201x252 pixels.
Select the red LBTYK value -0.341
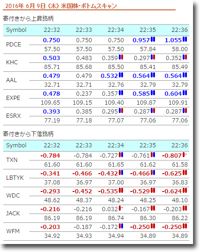(x=50, y=174)
